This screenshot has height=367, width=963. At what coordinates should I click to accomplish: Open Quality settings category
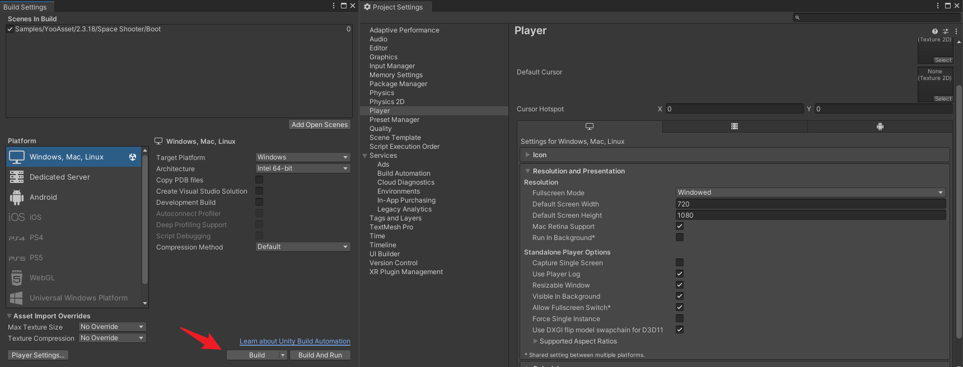coord(381,129)
